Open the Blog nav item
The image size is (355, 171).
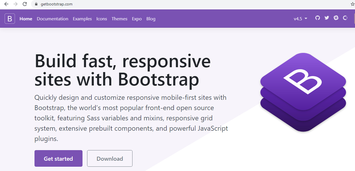click(151, 19)
